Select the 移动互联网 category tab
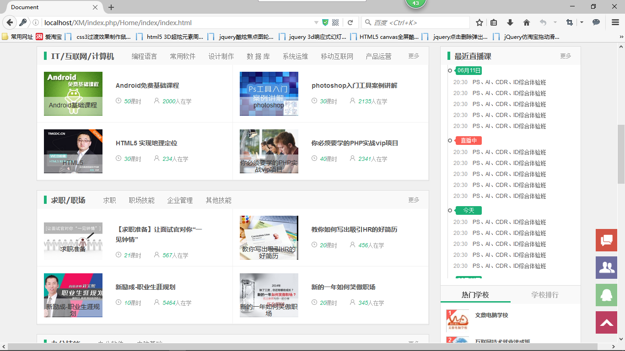 click(x=337, y=56)
